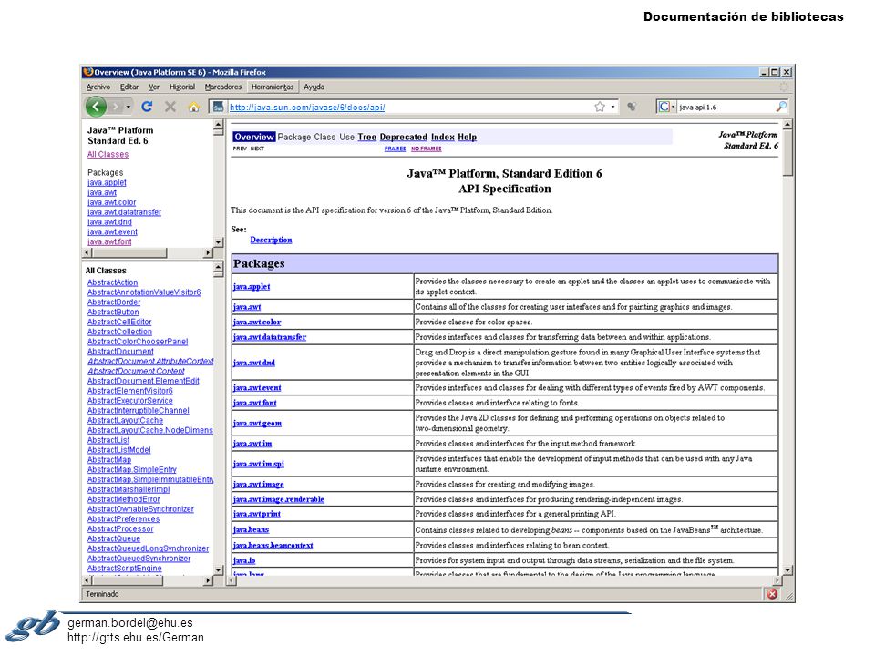Open the AbstractMap class link

pyautogui.click(x=108, y=460)
